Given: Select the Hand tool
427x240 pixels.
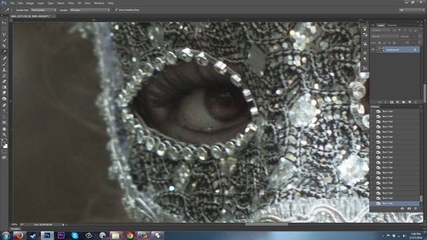Looking at the screenshot, I should [x=4, y=129].
